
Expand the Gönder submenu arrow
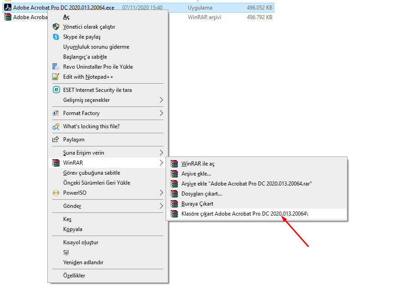point(161,206)
